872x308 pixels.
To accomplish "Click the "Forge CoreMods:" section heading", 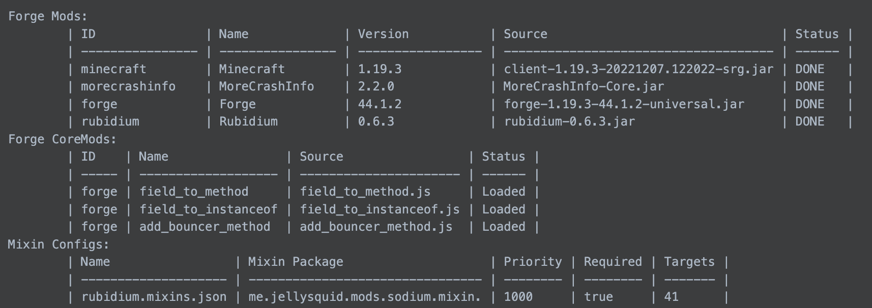I will (62, 139).
